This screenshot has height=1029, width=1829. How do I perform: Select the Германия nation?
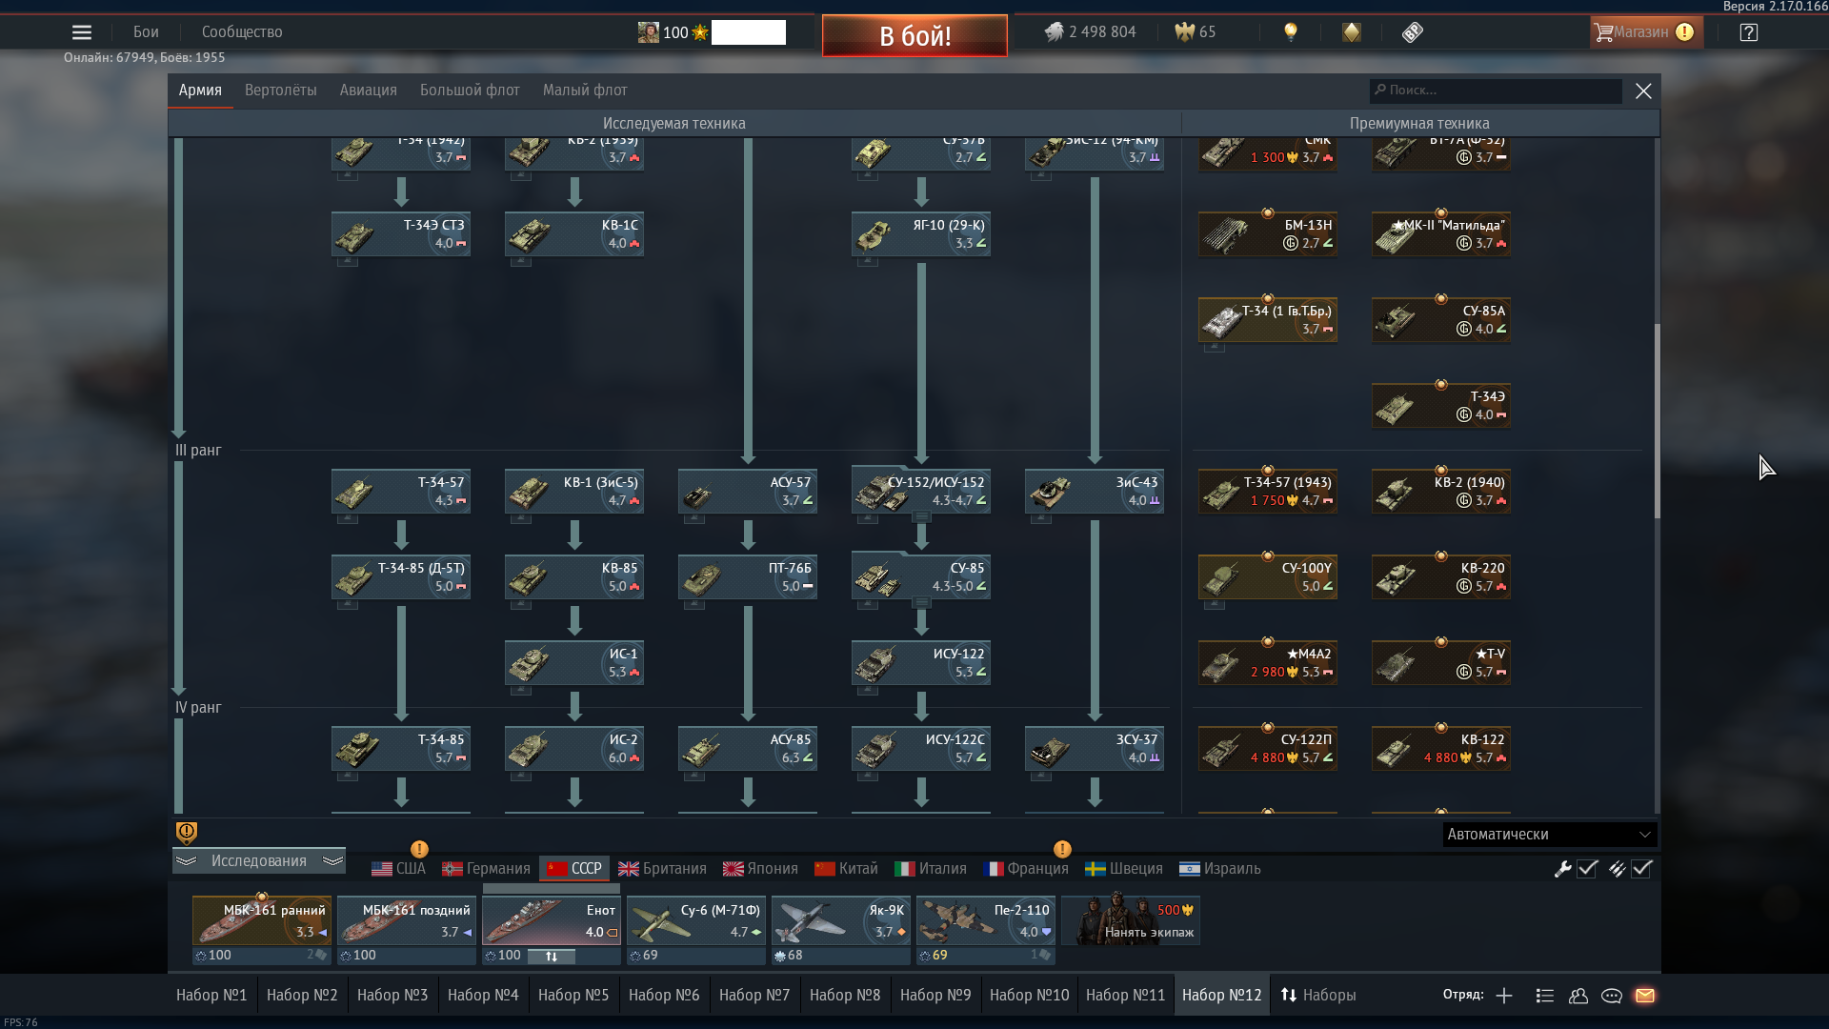tap(487, 869)
